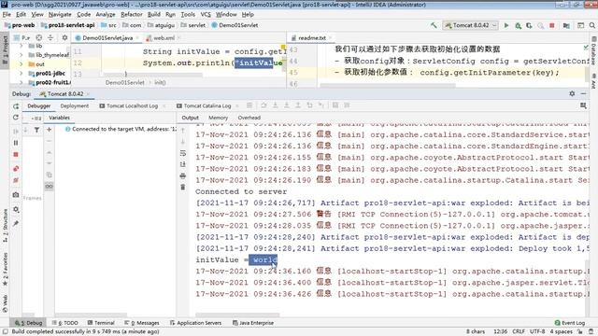Toggle soft-wrap icon in console output
598x336 pixels.
183,153
